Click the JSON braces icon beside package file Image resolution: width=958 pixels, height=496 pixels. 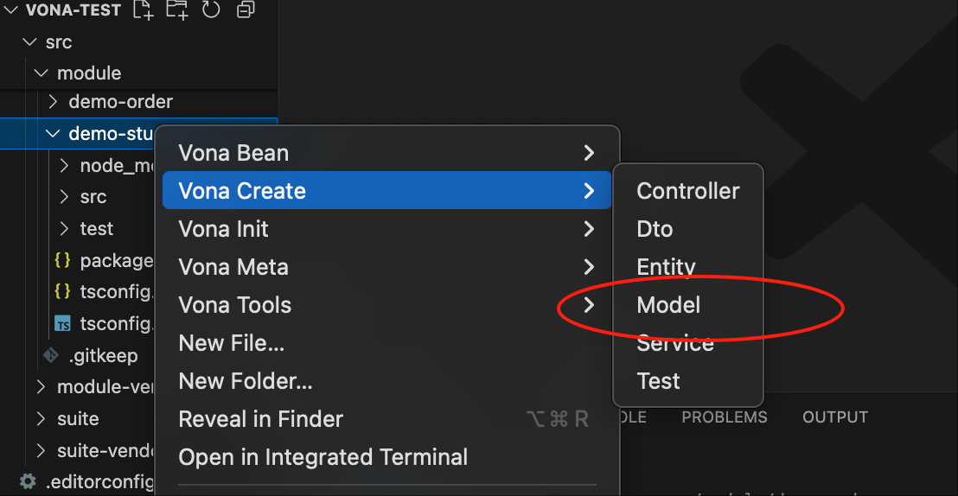tap(62, 260)
